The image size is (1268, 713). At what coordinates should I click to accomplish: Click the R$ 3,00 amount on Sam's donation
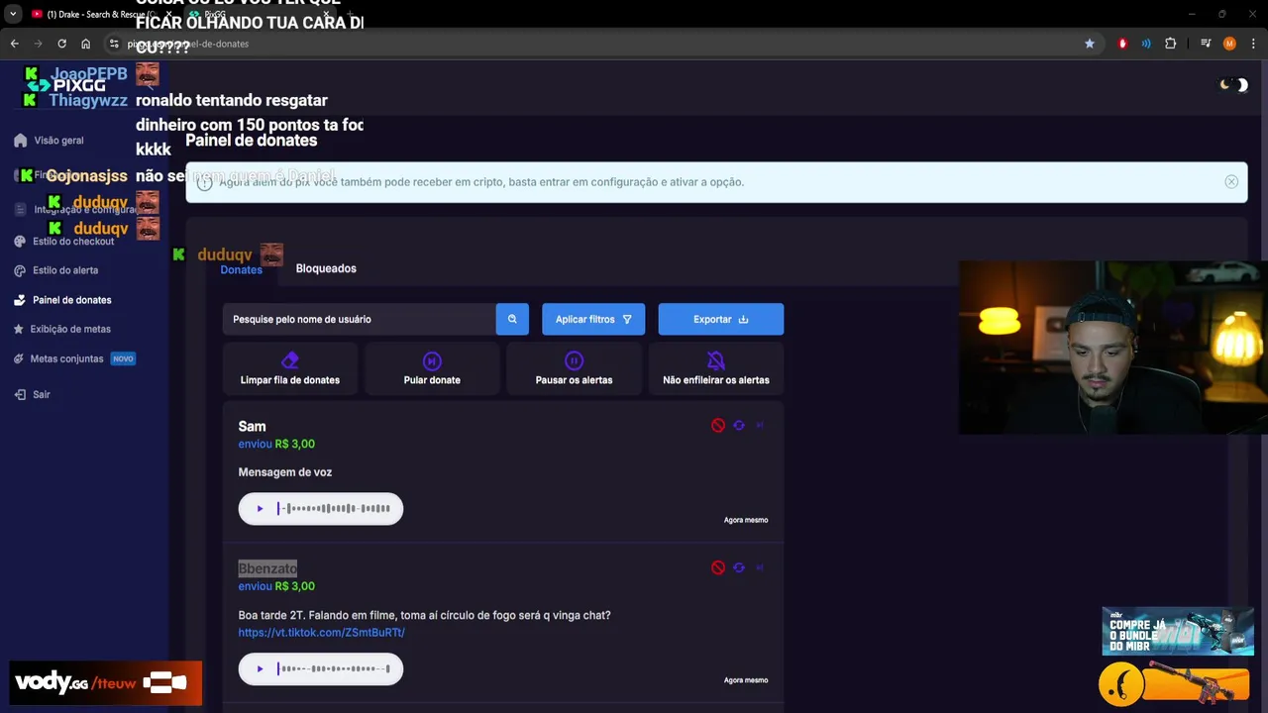point(295,444)
